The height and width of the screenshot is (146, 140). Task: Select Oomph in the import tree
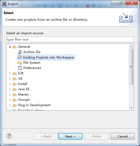(24, 100)
